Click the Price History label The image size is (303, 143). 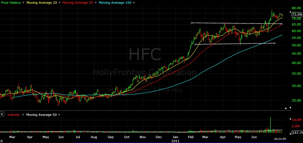point(10,3)
